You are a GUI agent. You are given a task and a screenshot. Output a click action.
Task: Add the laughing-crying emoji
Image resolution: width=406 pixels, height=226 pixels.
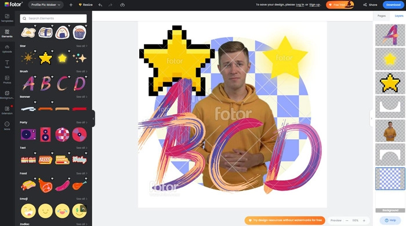[62, 211]
